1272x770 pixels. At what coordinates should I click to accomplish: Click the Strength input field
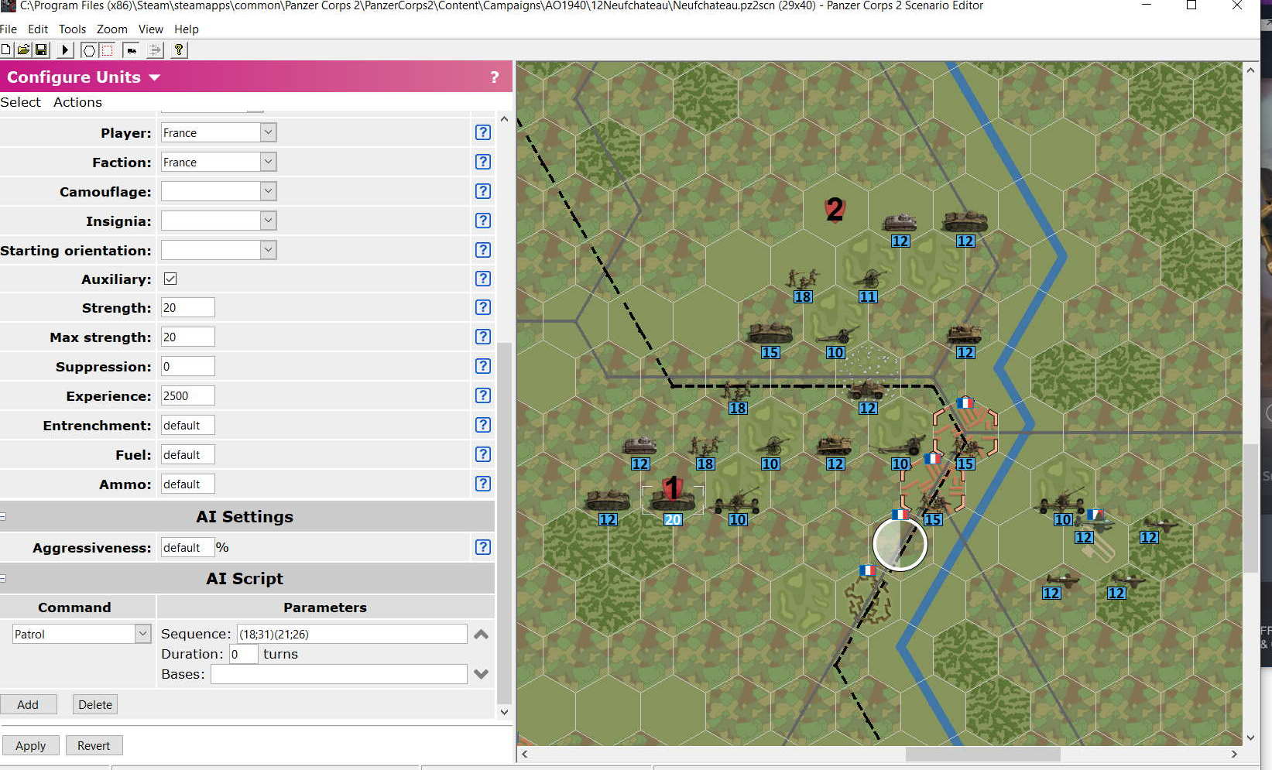(x=187, y=307)
